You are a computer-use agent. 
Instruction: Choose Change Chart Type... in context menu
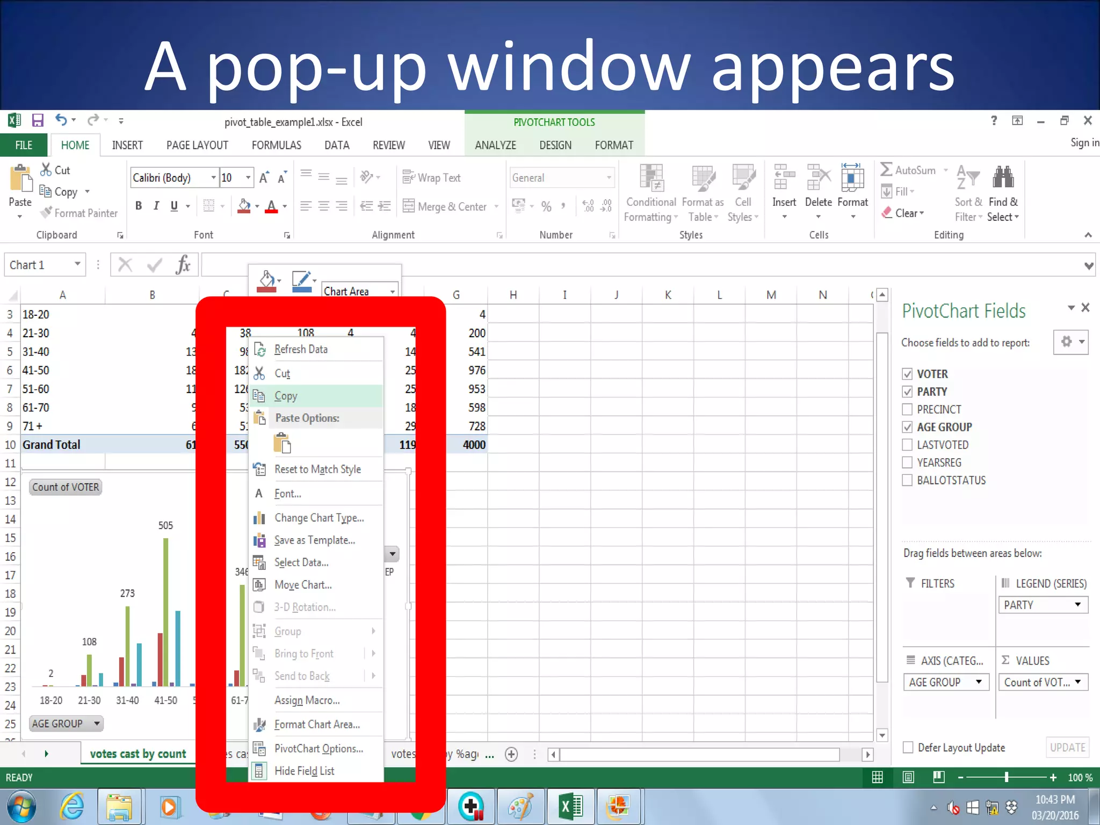317,518
